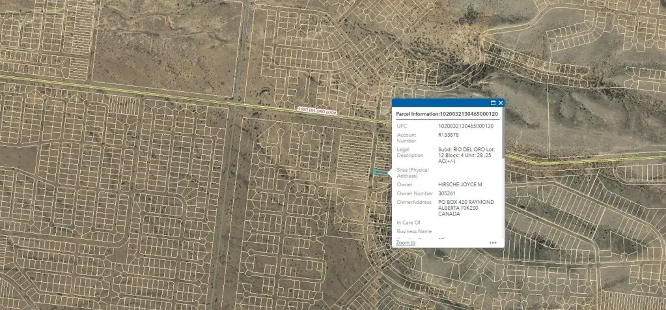Click the Rio Del Oro Loop road label

click(316, 111)
